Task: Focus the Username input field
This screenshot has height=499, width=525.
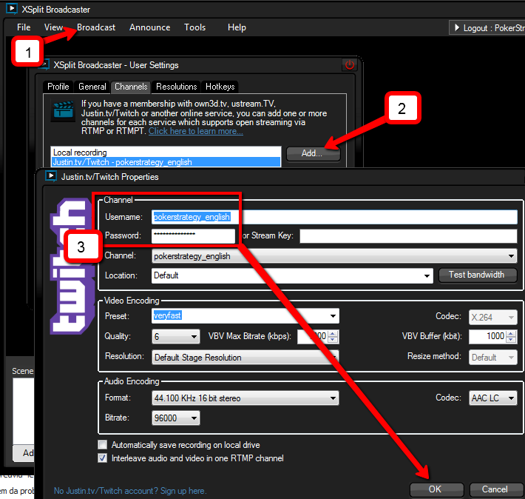Action: point(334,217)
